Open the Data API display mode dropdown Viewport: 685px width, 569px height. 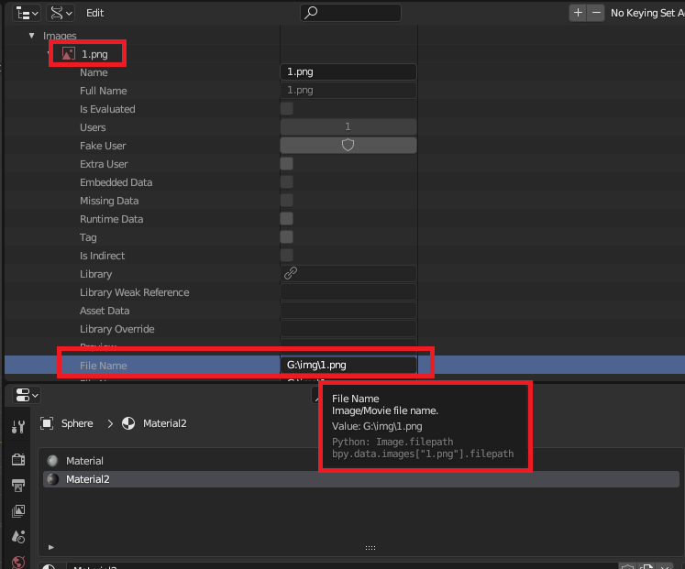click(x=61, y=13)
